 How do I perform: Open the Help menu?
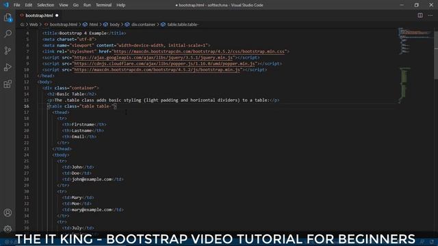coord(120,5)
